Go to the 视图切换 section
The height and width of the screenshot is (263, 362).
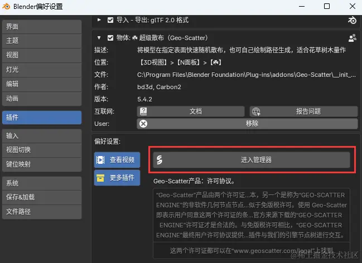pyautogui.click(x=42, y=150)
